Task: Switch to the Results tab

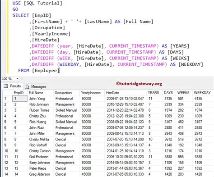Action: point(13,86)
